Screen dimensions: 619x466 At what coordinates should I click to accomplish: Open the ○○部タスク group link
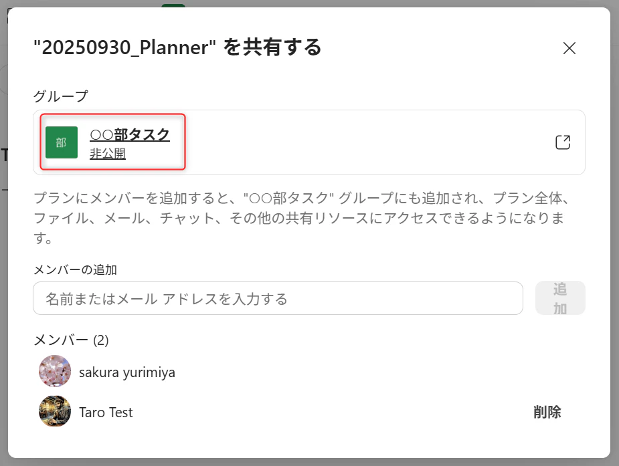(129, 135)
